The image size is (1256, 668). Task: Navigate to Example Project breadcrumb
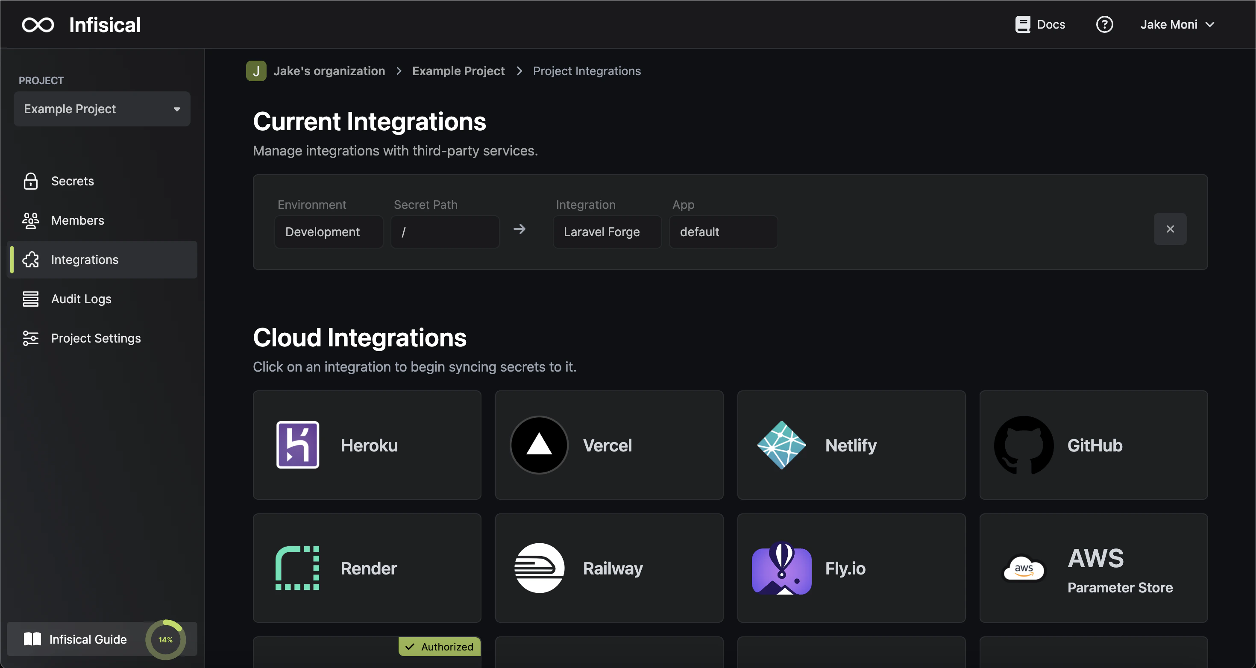(458, 71)
